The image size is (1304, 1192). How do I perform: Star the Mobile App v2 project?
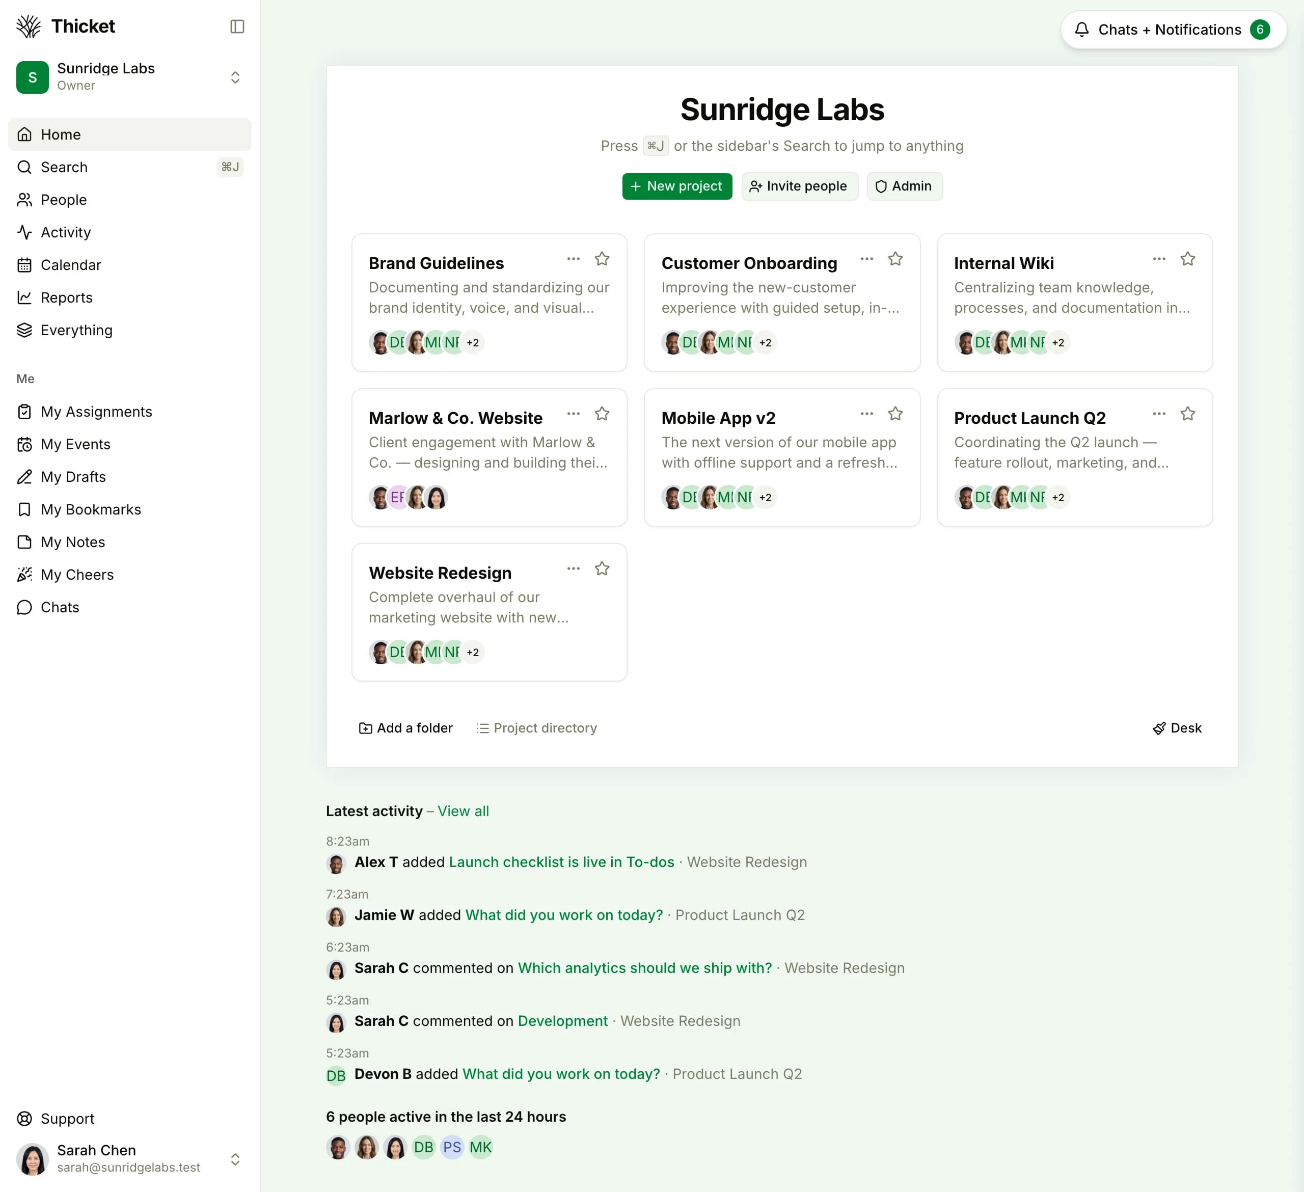click(895, 414)
